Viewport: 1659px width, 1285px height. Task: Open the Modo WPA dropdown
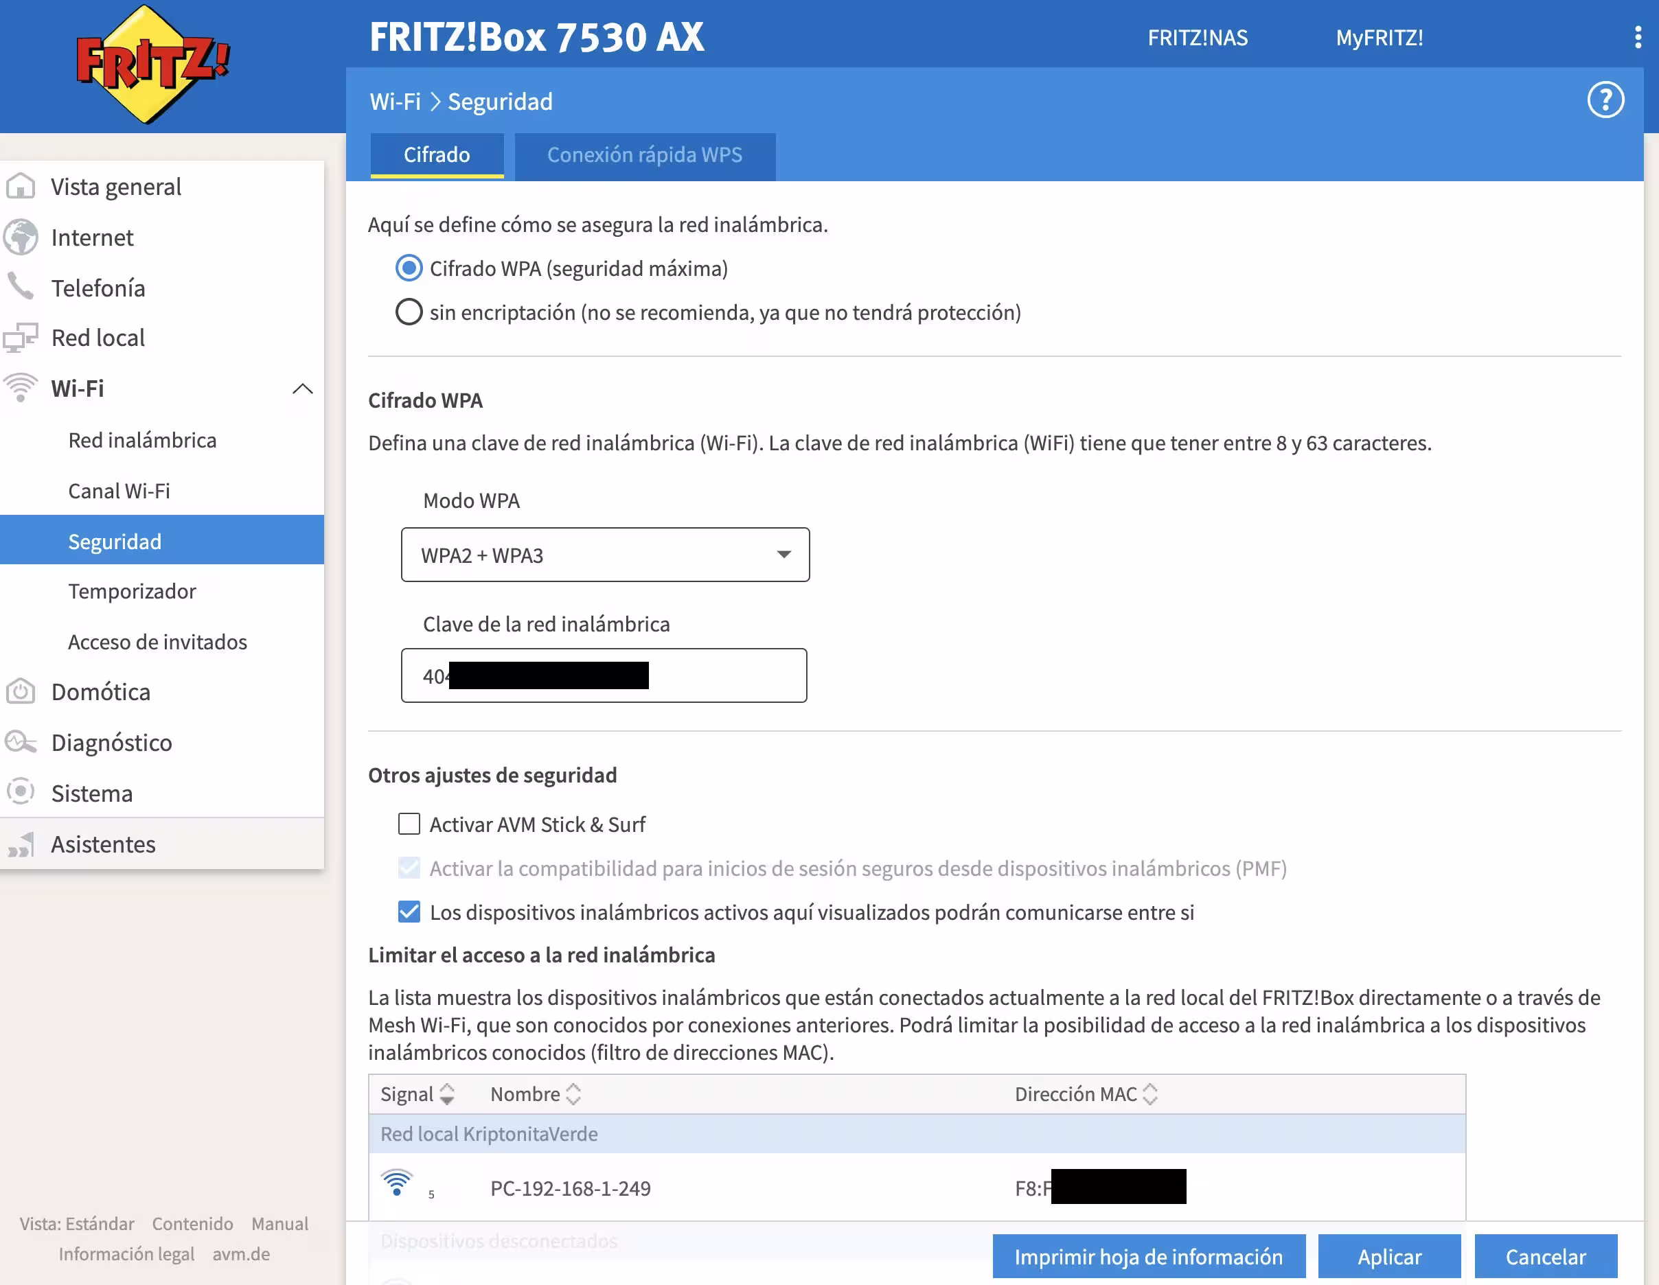tap(605, 555)
